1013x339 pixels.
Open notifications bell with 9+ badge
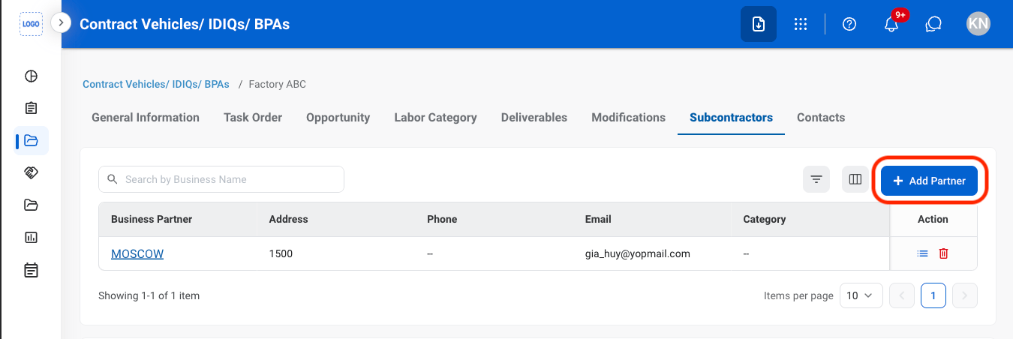(x=891, y=24)
